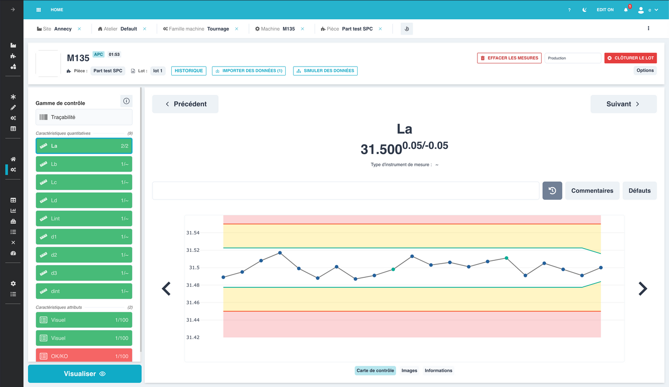Switch to the Informations tab
669x387 pixels.
tap(439, 370)
